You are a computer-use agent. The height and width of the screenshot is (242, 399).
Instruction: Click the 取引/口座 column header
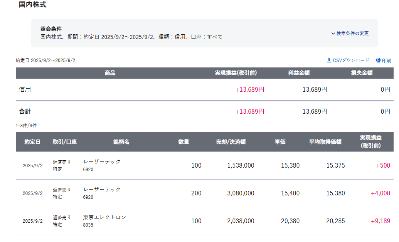pos(65,142)
